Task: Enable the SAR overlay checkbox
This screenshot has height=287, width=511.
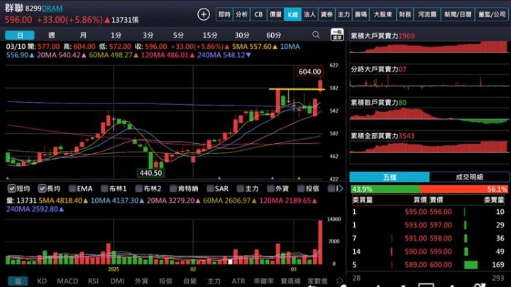Action: coord(210,188)
